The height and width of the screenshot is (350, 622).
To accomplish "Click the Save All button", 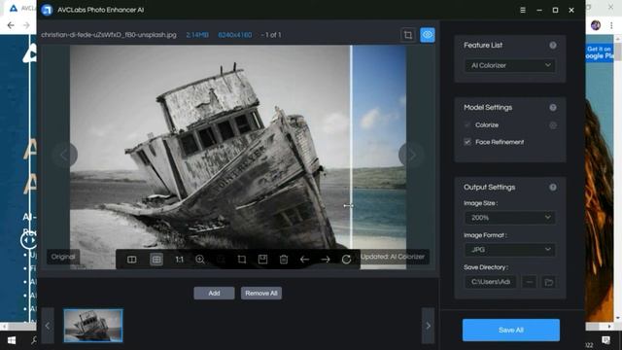I will pos(511,331).
